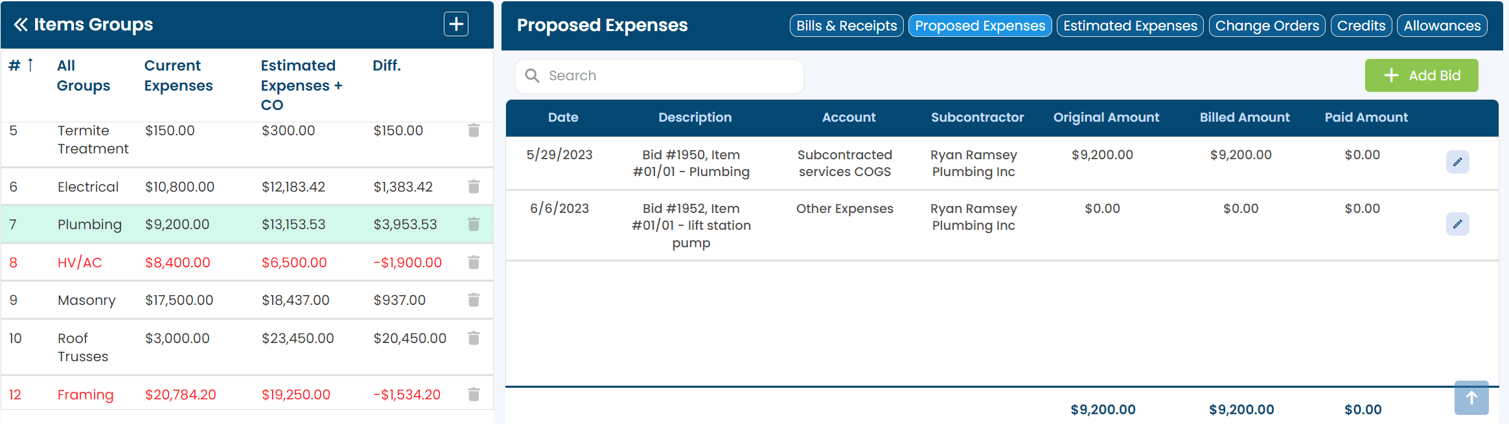Edit the lift station pump bid
The height and width of the screenshot is (424, 1509).
(1457, 224)
